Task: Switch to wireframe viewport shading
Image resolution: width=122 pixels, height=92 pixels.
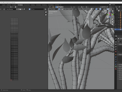Action: [106, 9]
